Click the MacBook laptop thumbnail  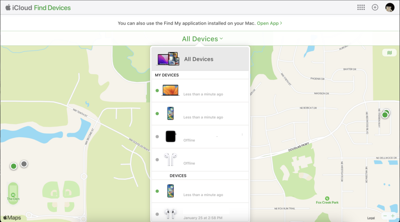tap(170, 90)
